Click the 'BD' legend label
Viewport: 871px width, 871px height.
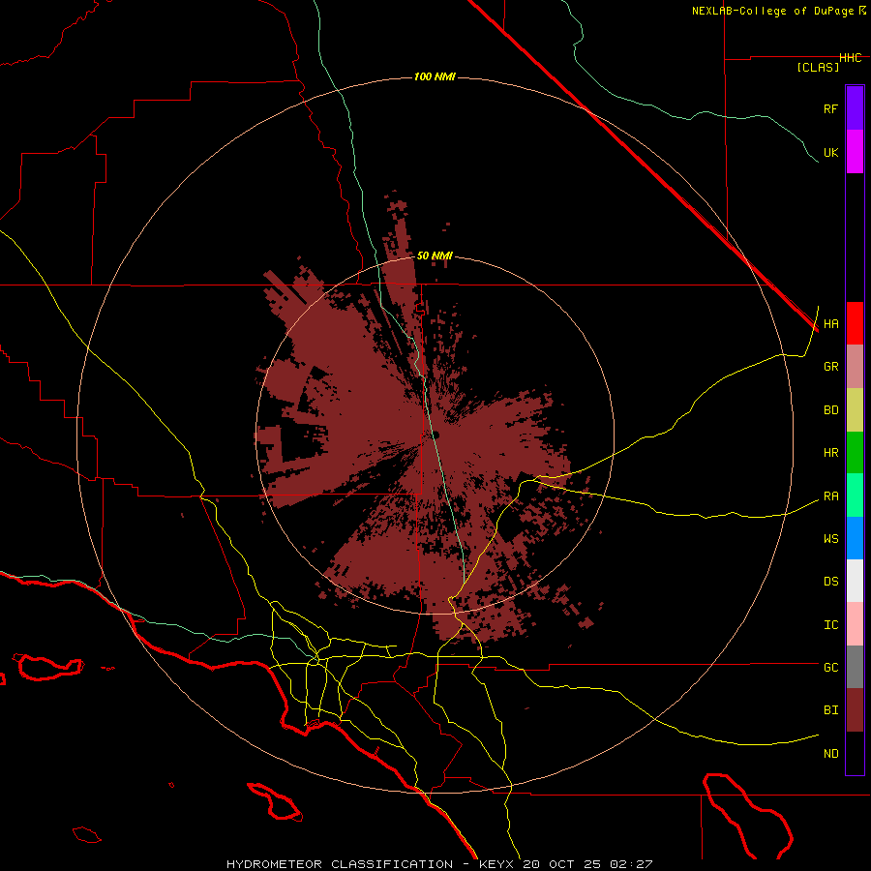[830, 410]
